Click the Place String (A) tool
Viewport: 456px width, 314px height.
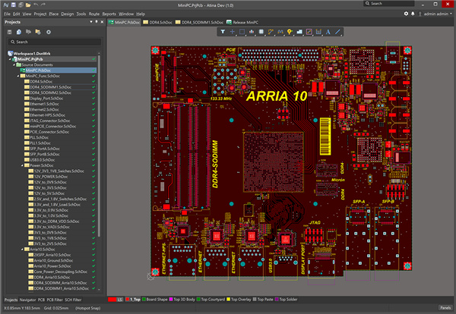pyautogui.click(x=327, y=32)
